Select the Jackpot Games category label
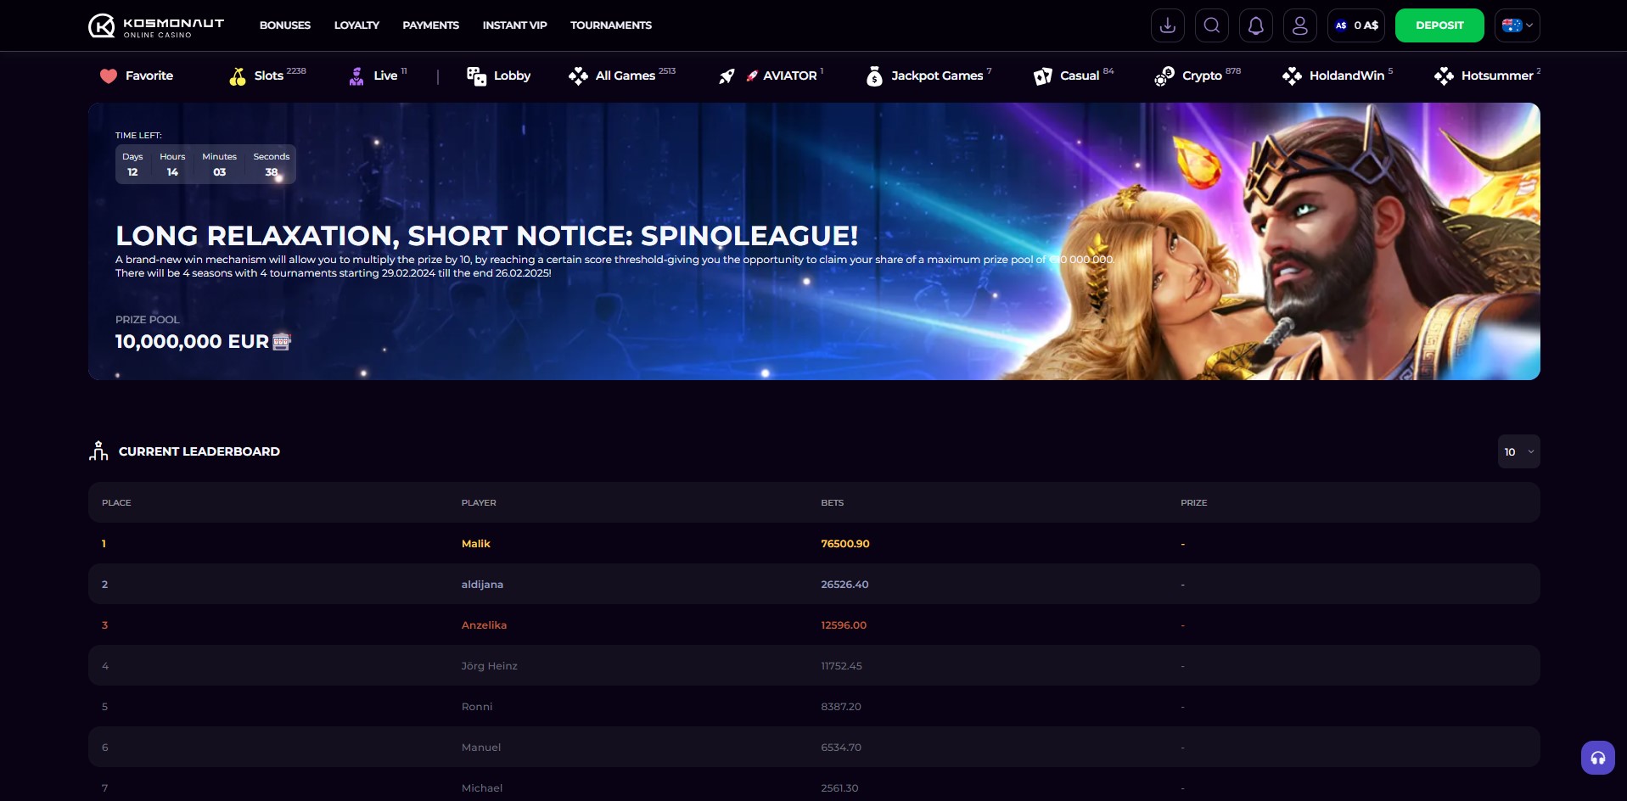 point(937,76)
